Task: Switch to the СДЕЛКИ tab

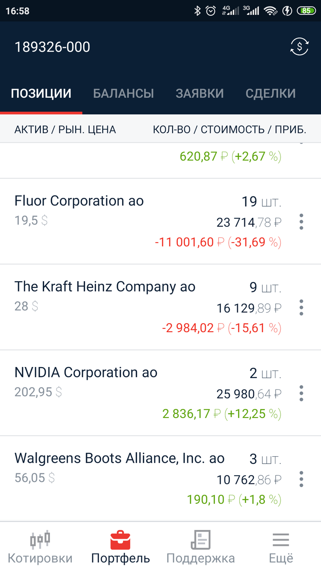Action: [270, 93]
